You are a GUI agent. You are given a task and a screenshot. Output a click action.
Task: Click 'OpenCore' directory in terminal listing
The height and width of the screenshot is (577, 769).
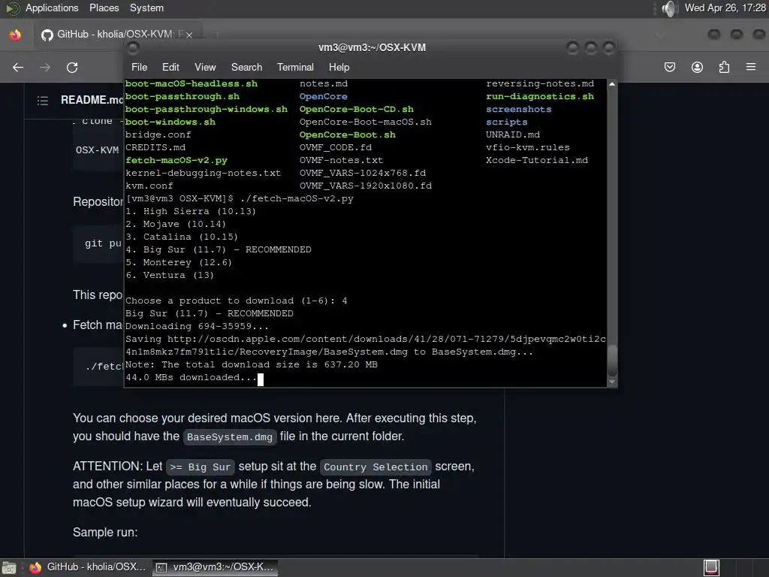(324, 97)
